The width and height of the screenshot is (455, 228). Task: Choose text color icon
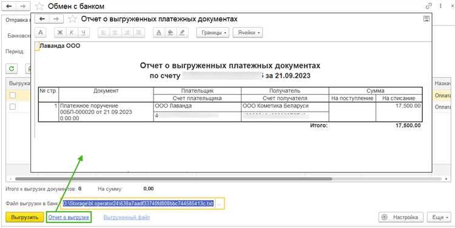click(159, 33)
